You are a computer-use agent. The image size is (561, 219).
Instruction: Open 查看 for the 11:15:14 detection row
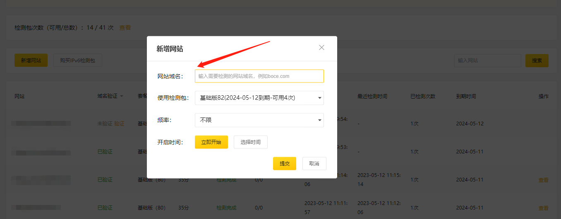543,180
